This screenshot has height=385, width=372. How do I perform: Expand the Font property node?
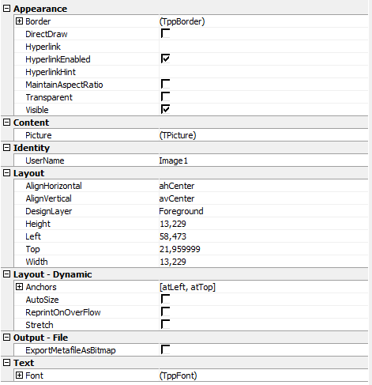[19, 376]
